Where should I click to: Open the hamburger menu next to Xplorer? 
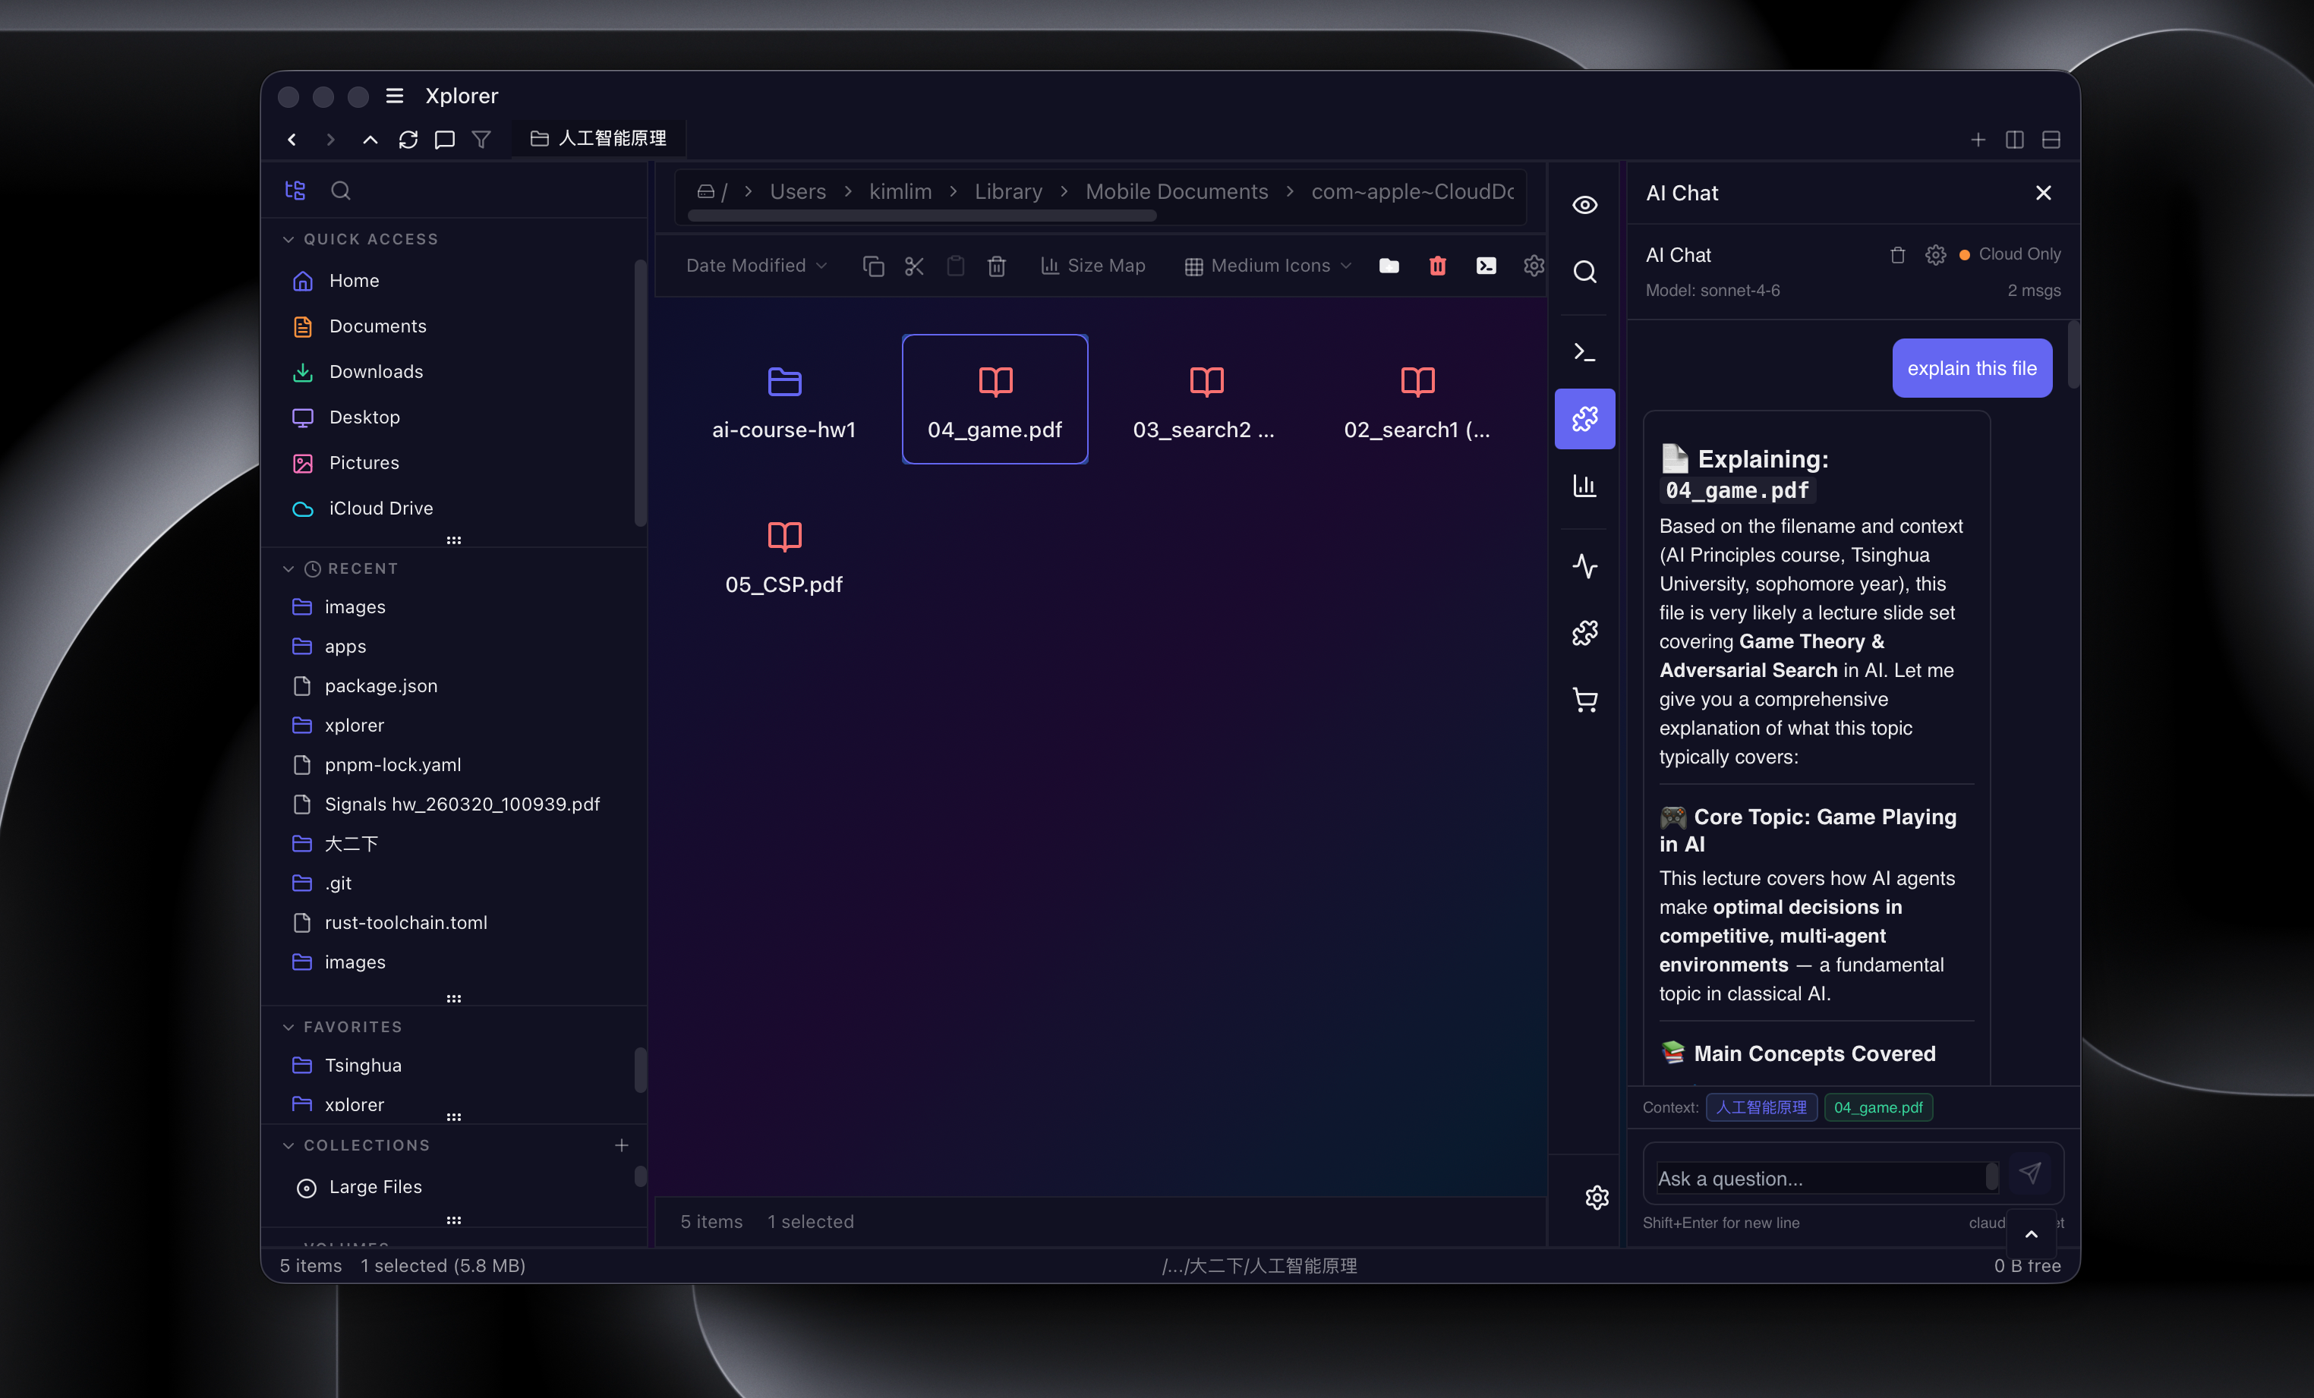pos(395,96)
